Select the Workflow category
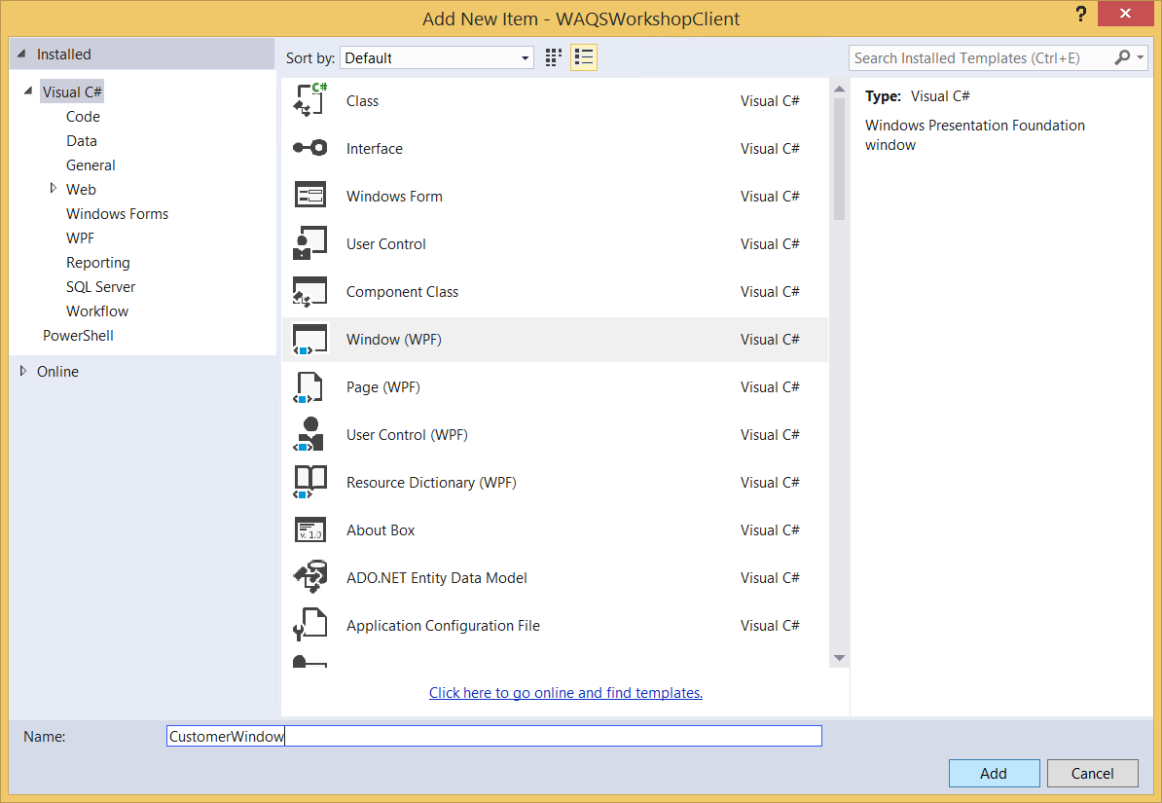 click(97, 310)
